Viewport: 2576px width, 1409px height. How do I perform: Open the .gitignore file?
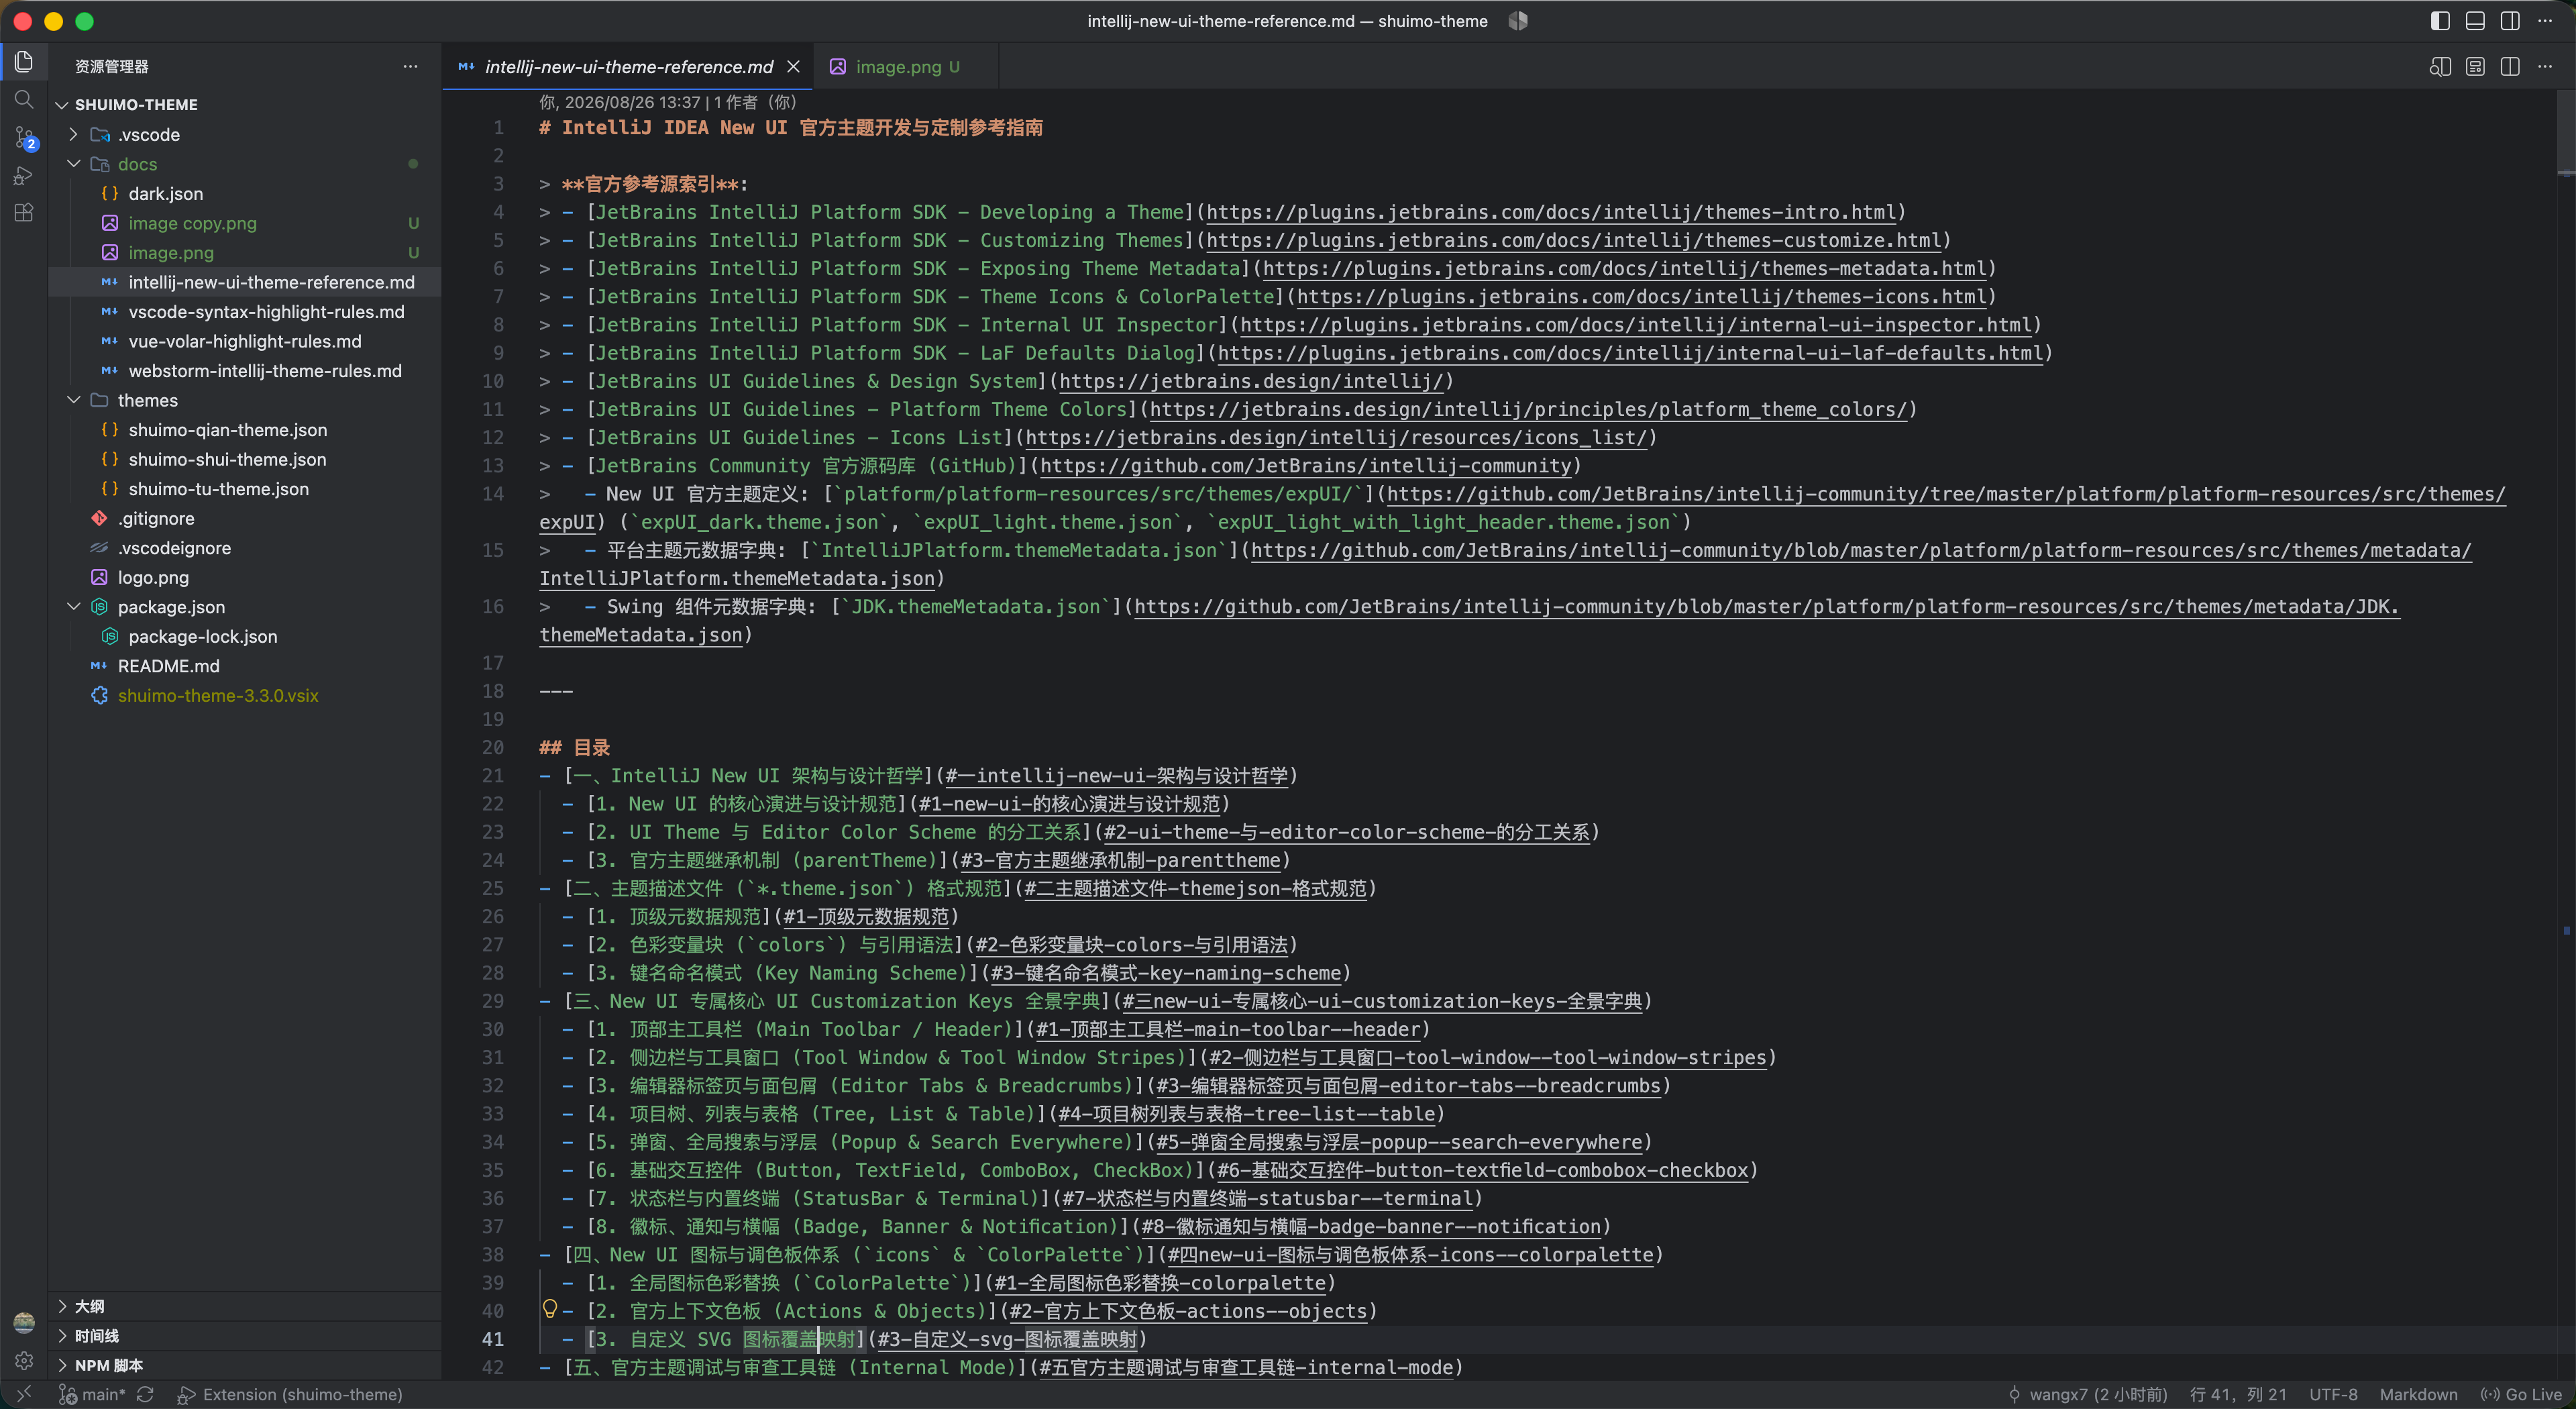point(244,518)
